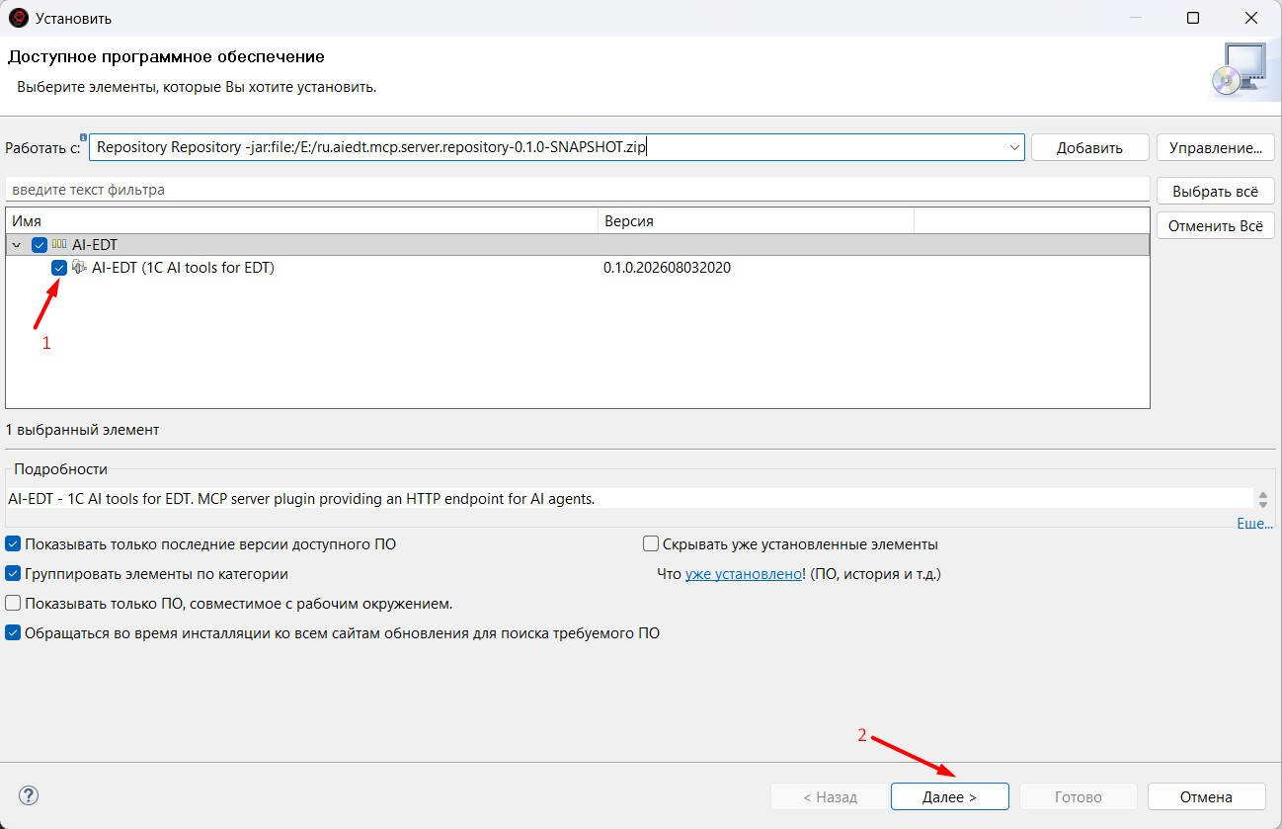
Task: Click 'Выбрать всё' button
Action: 1216,191
